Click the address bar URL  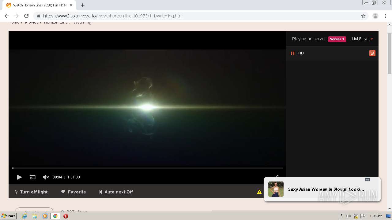(x=113, y=16)
